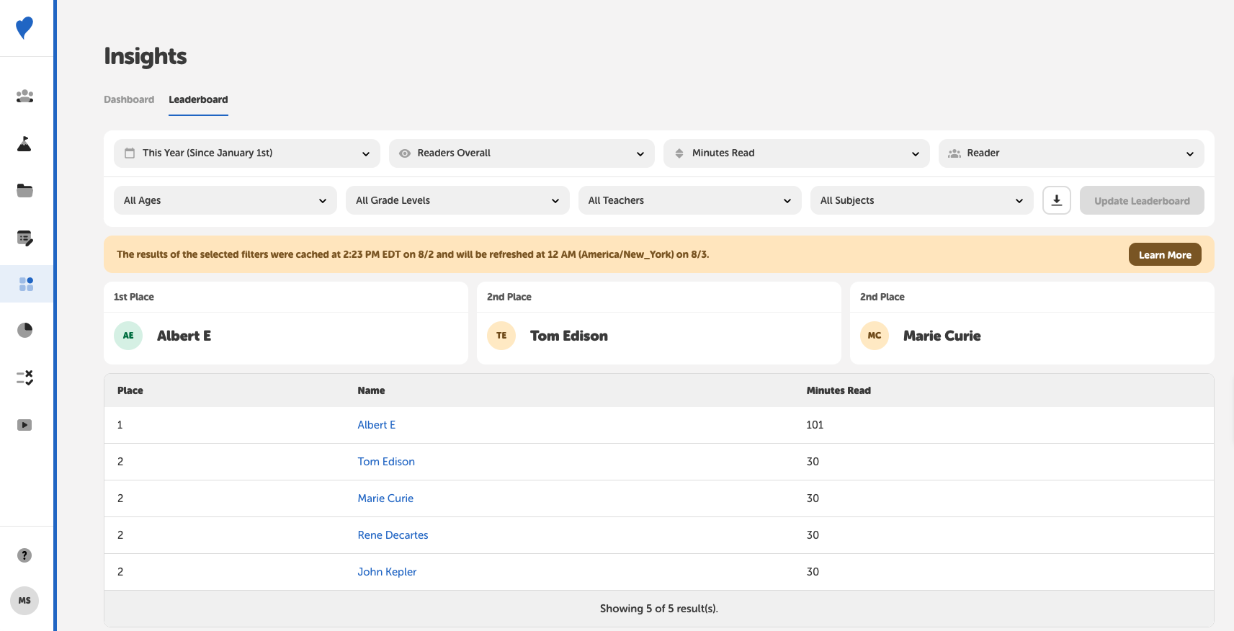Open Albert E link in the table

(x=377, y=425)
